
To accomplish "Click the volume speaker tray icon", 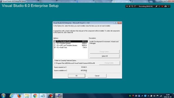I will coord(154,96).
